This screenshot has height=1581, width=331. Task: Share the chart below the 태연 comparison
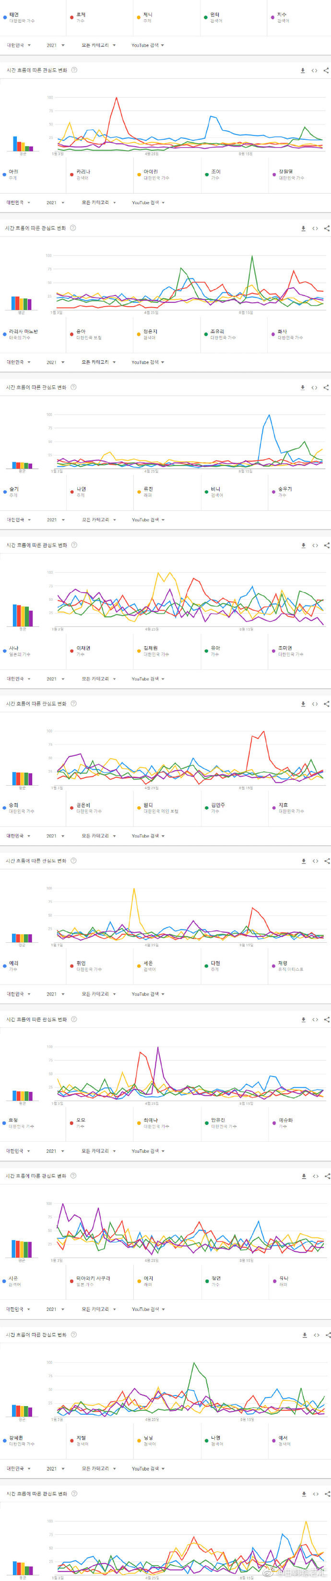326,71
